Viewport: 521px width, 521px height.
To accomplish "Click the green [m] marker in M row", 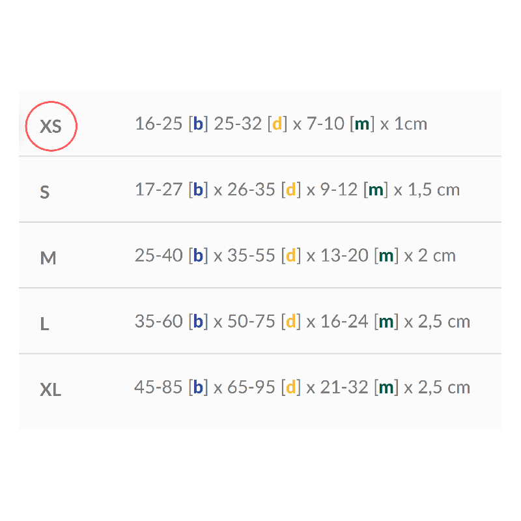I will (x=386, y=255).
